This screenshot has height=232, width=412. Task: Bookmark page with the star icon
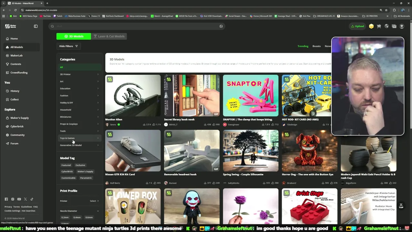tap(386, 10)
